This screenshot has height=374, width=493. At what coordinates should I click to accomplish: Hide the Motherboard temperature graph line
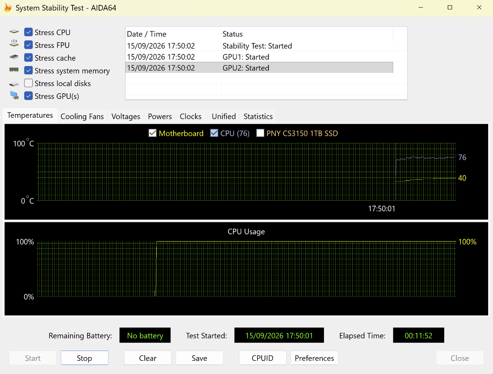[153, 133]
